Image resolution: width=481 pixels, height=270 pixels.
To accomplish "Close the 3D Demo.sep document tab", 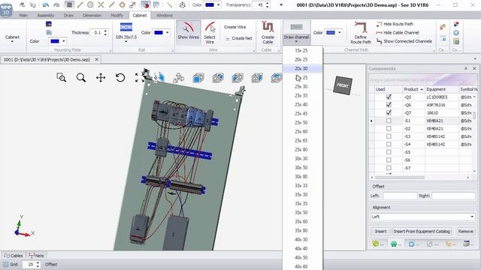I will 97,59.
